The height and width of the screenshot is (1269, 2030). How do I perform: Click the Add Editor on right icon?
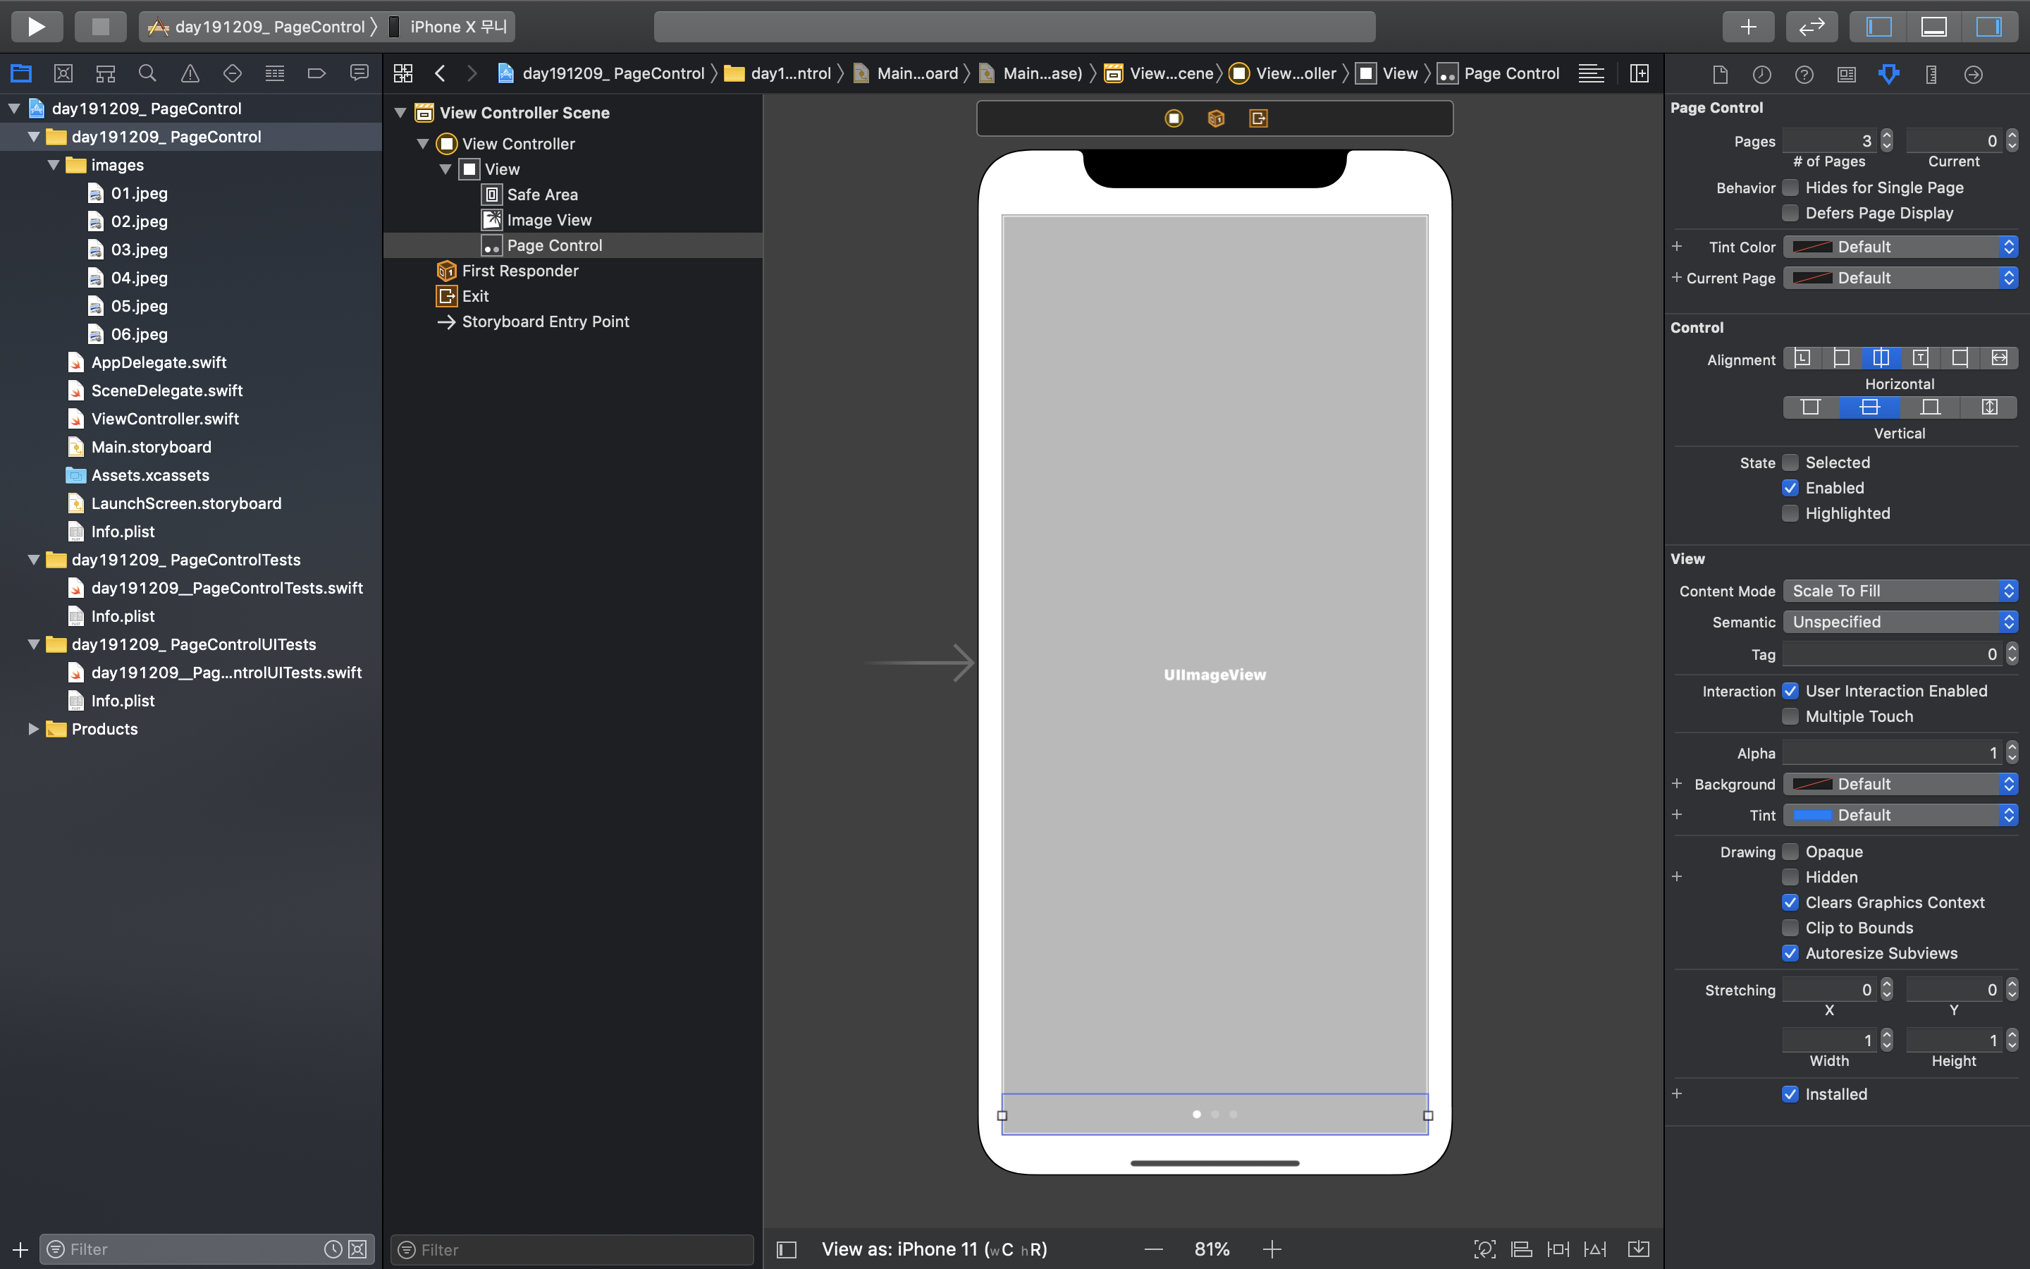point(1638,74)
